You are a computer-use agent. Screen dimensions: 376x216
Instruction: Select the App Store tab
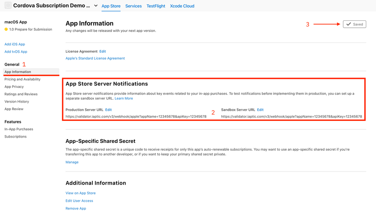click(111, 6)
